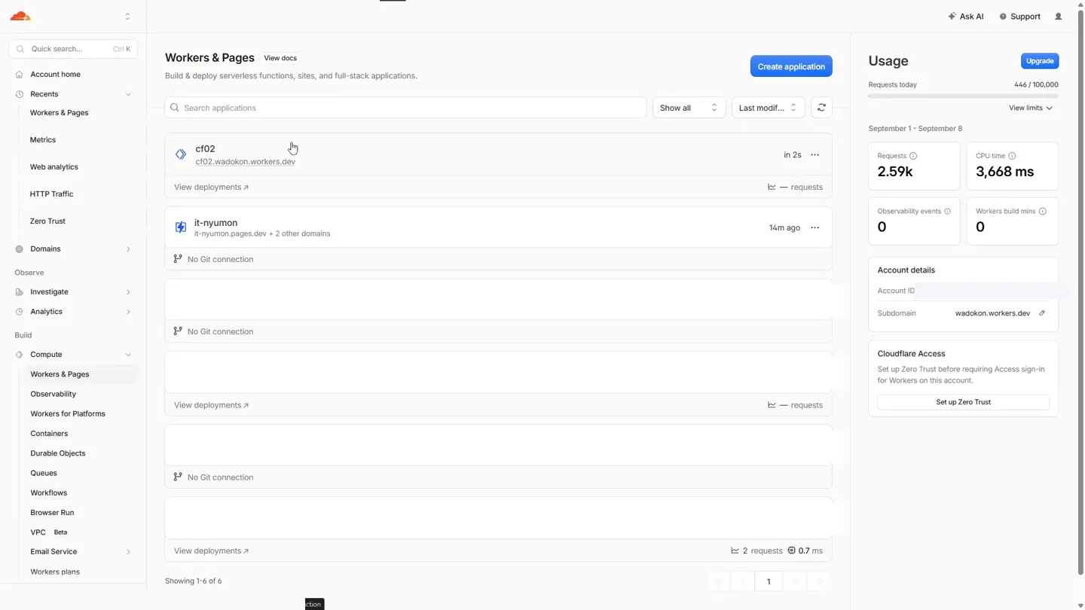Click Workers build mins info icon
Viewport: 1085px width, 610px height.
coord(1043,212)
